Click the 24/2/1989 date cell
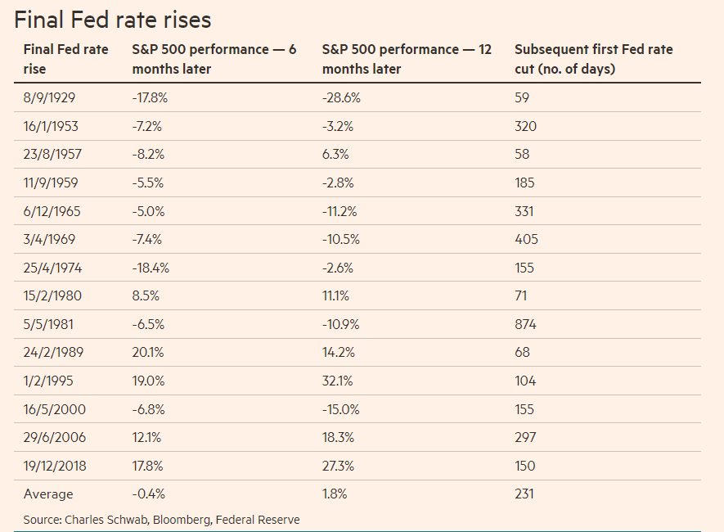 tap(53, 353)
